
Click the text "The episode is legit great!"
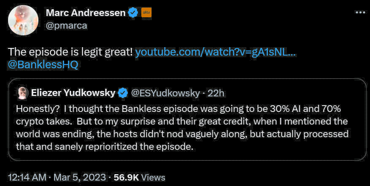click(x=70, y=52)
